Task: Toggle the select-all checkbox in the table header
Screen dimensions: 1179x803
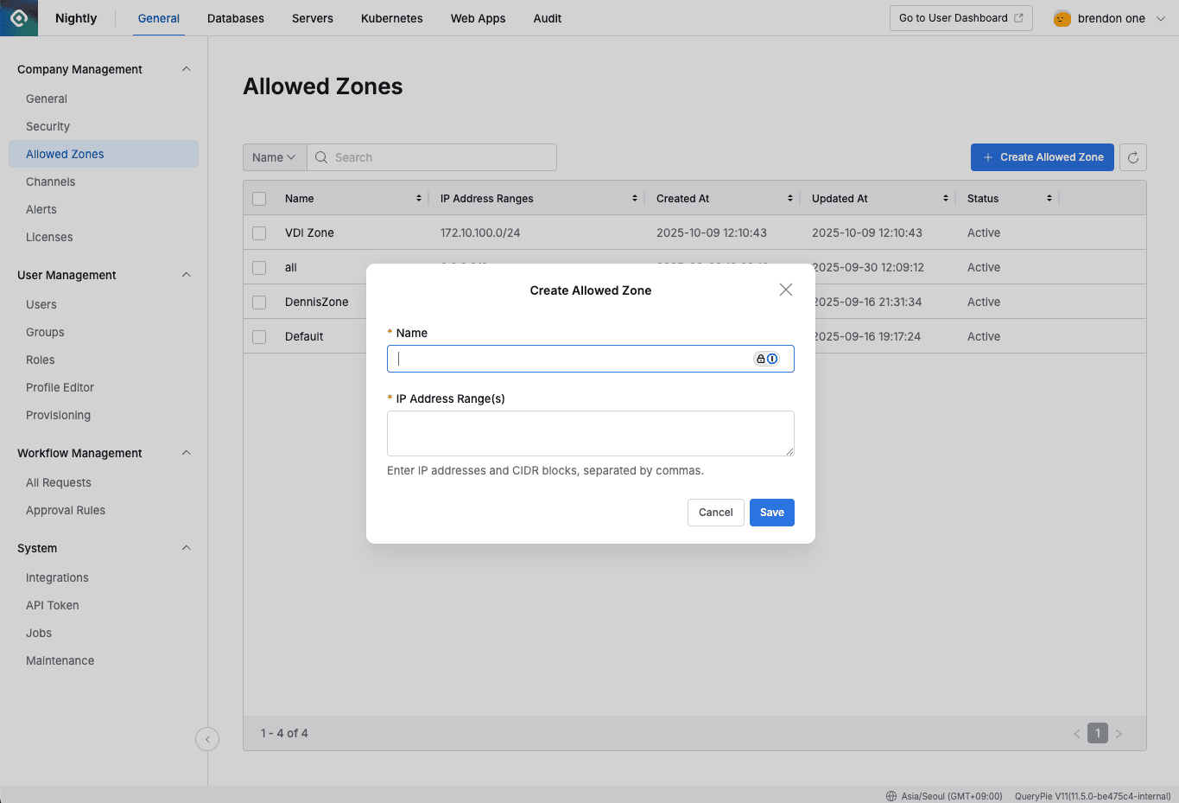Action: point(258,198)
